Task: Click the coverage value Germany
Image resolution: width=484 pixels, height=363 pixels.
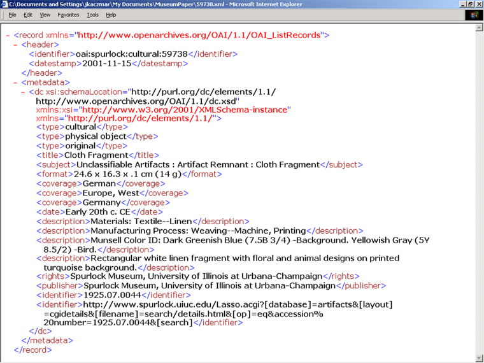Action: coord(102,203)
